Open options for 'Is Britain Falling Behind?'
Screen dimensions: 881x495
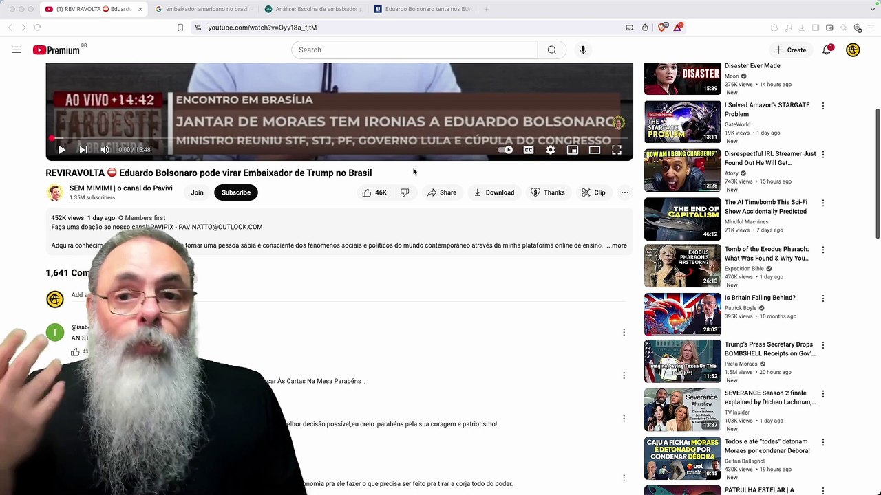tap(822, 298)
